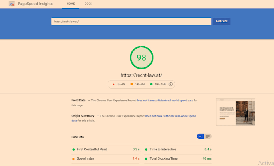This screenshot has width=274, height=166.
Task: Click the 0.4 s Time to Interactive value
Action: pos(208,149)
